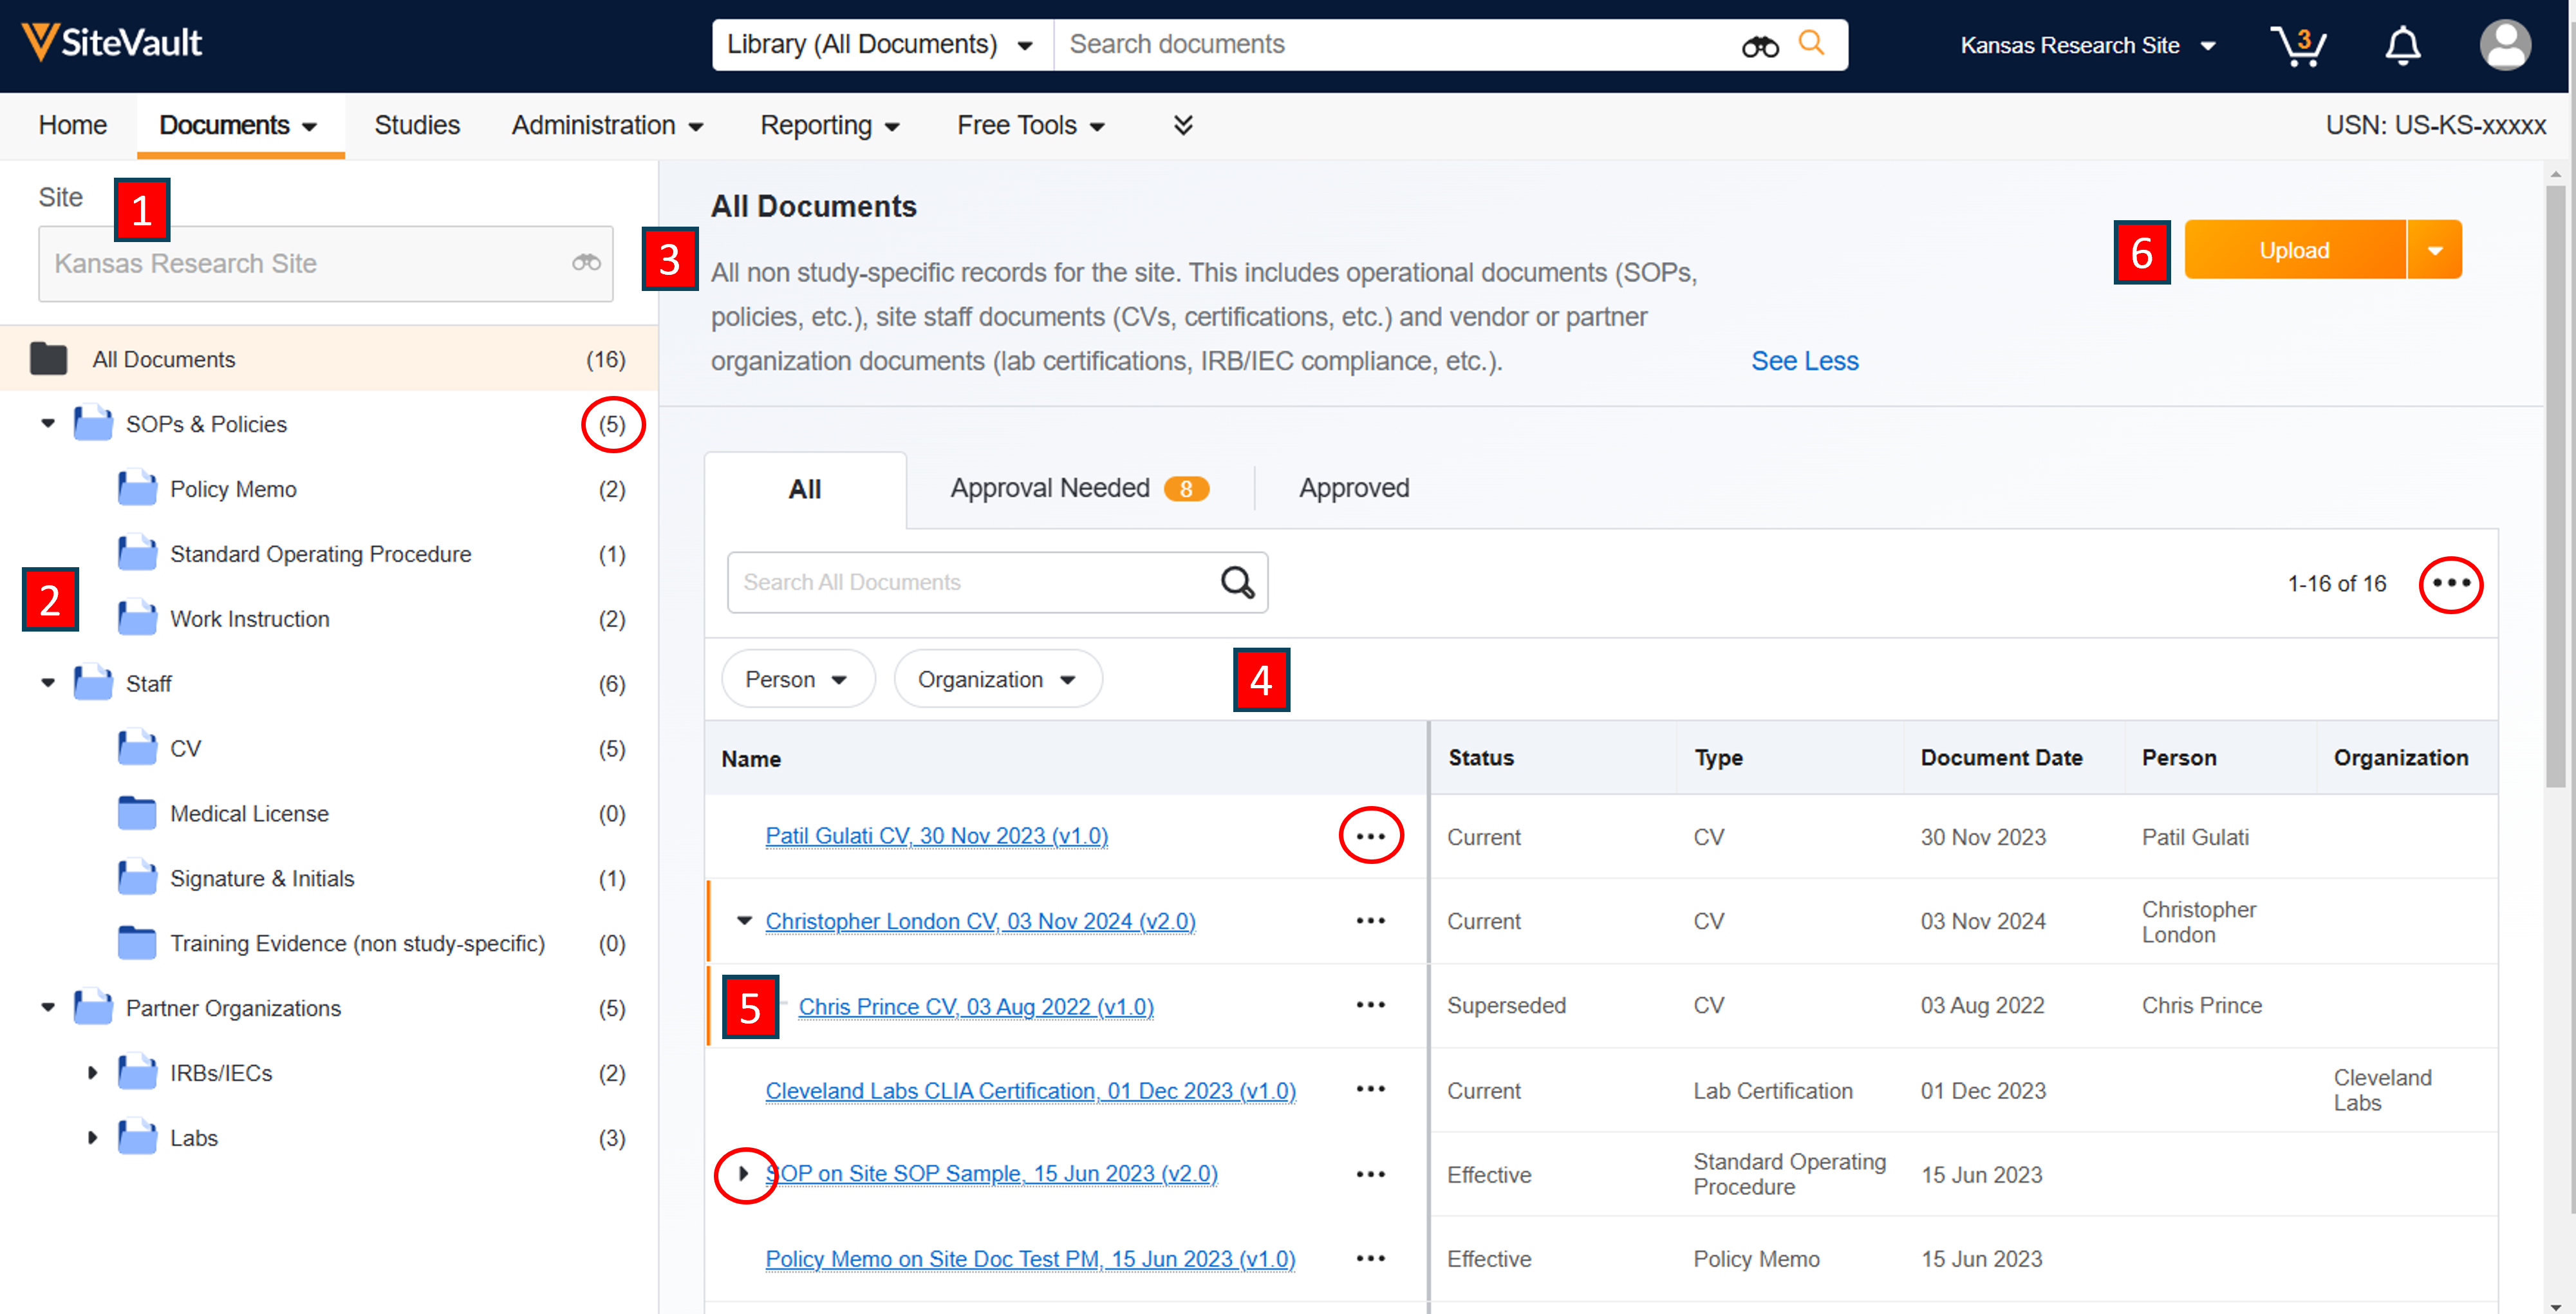
Task: Open the notifications bell
Action: (2402, 46)
